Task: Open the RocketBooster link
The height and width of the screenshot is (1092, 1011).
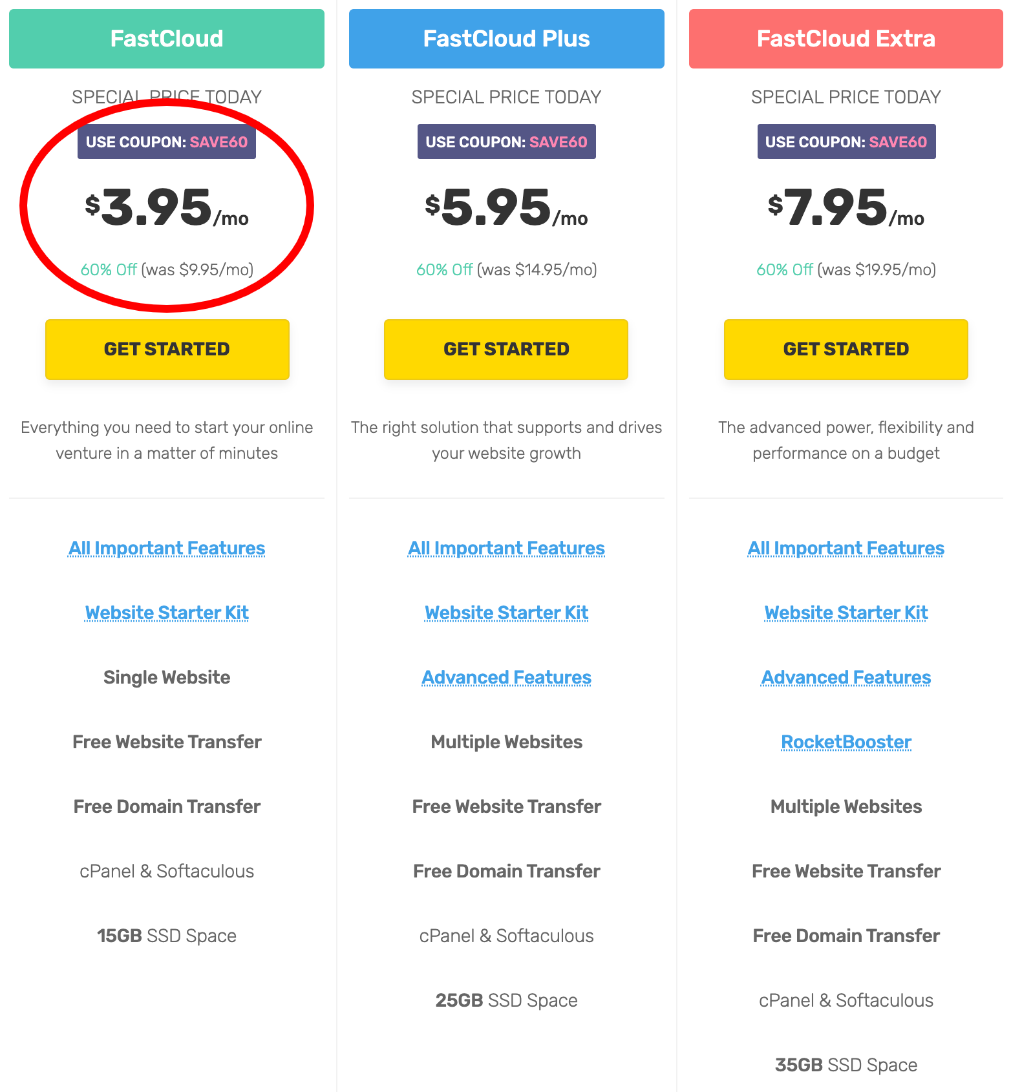Action: tap(846, 742)
